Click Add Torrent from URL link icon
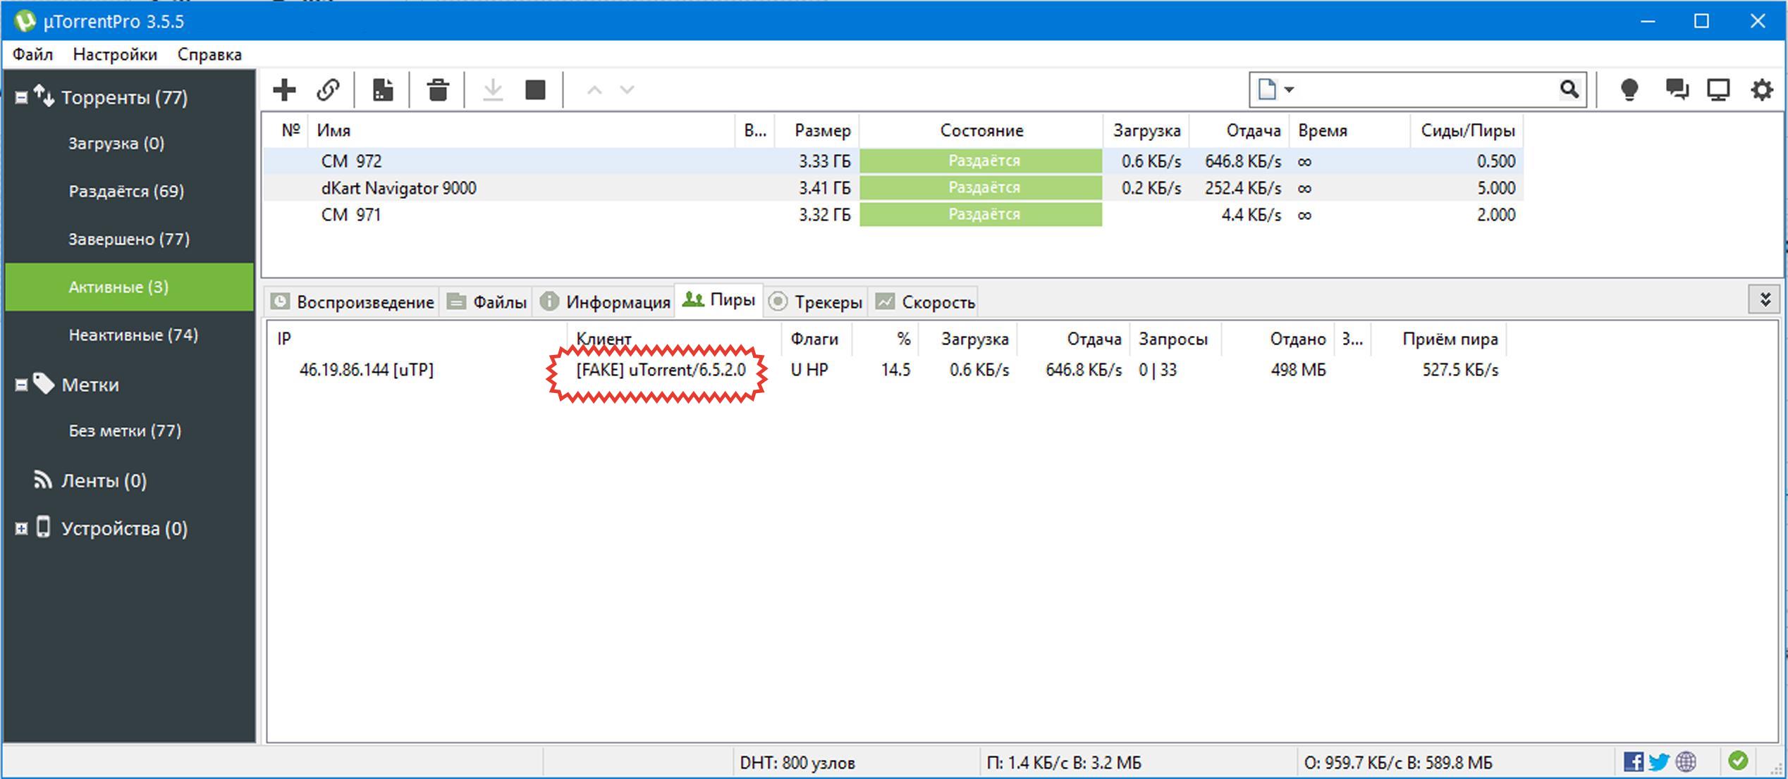Image resolution: width=1788 pixels, height=779 pixels. pyautogui.click(x=328, y=89)
